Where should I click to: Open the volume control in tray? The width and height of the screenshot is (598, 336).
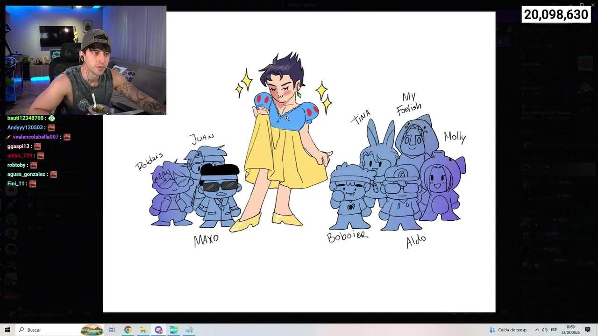point(545,330)
